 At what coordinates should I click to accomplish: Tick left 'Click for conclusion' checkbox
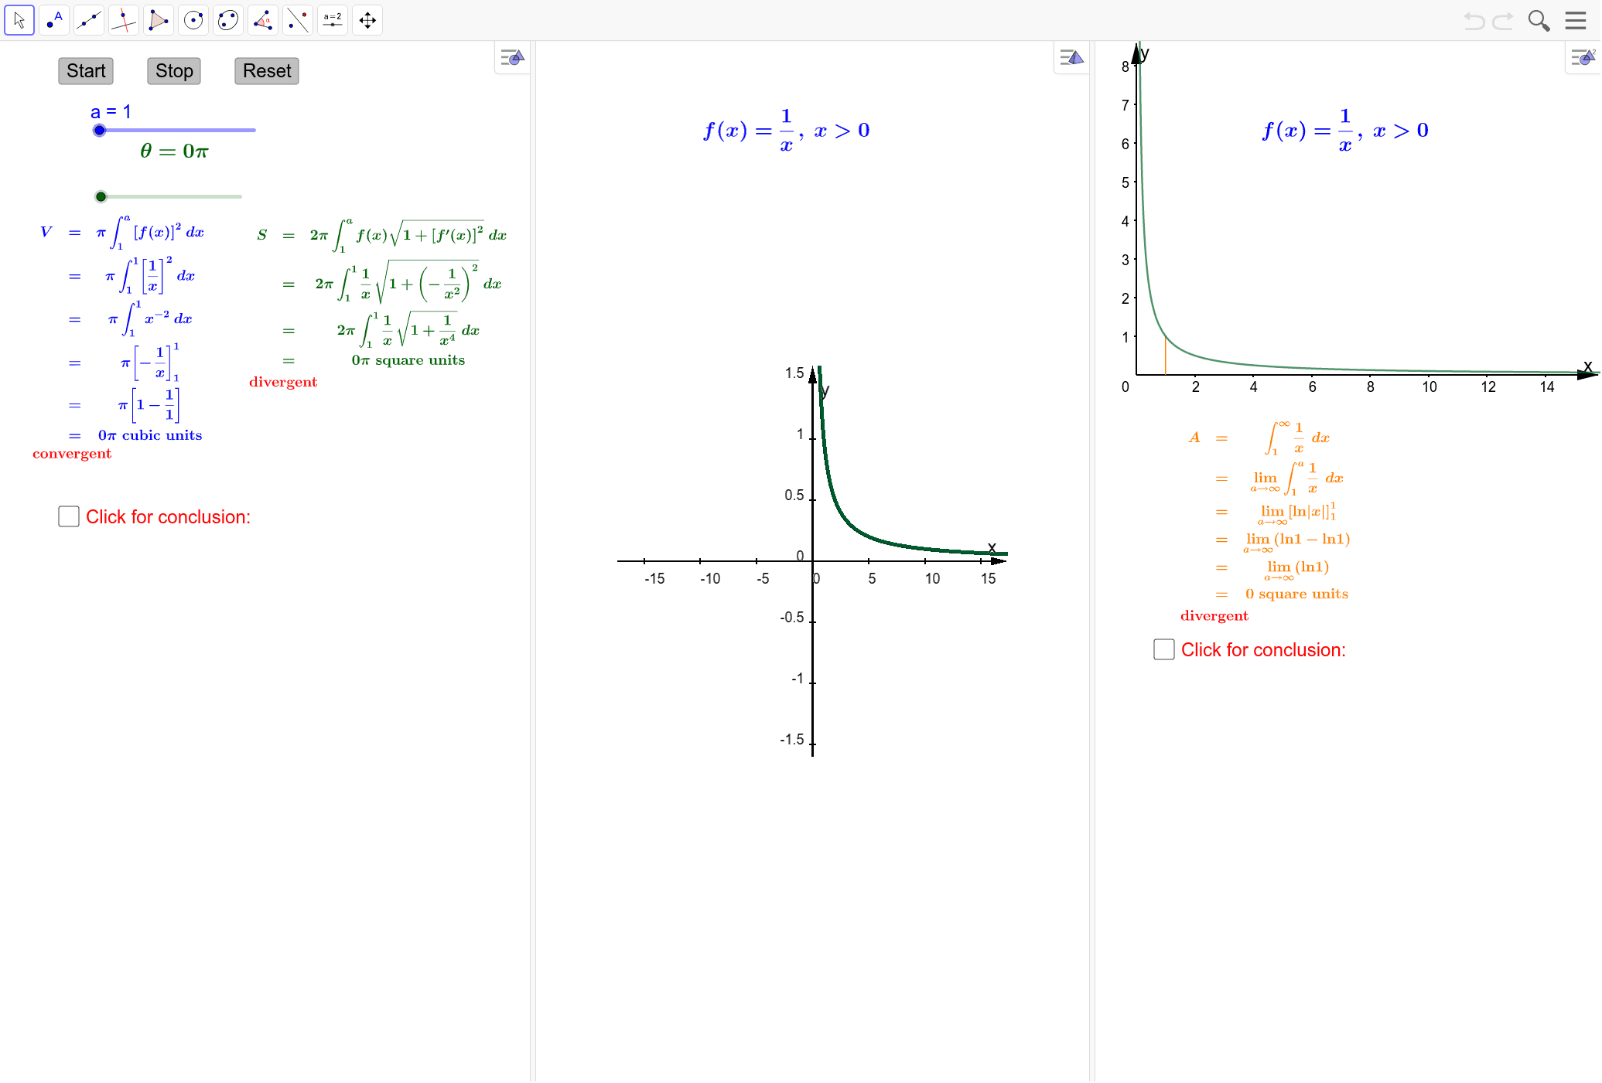(x=69, y=516)
